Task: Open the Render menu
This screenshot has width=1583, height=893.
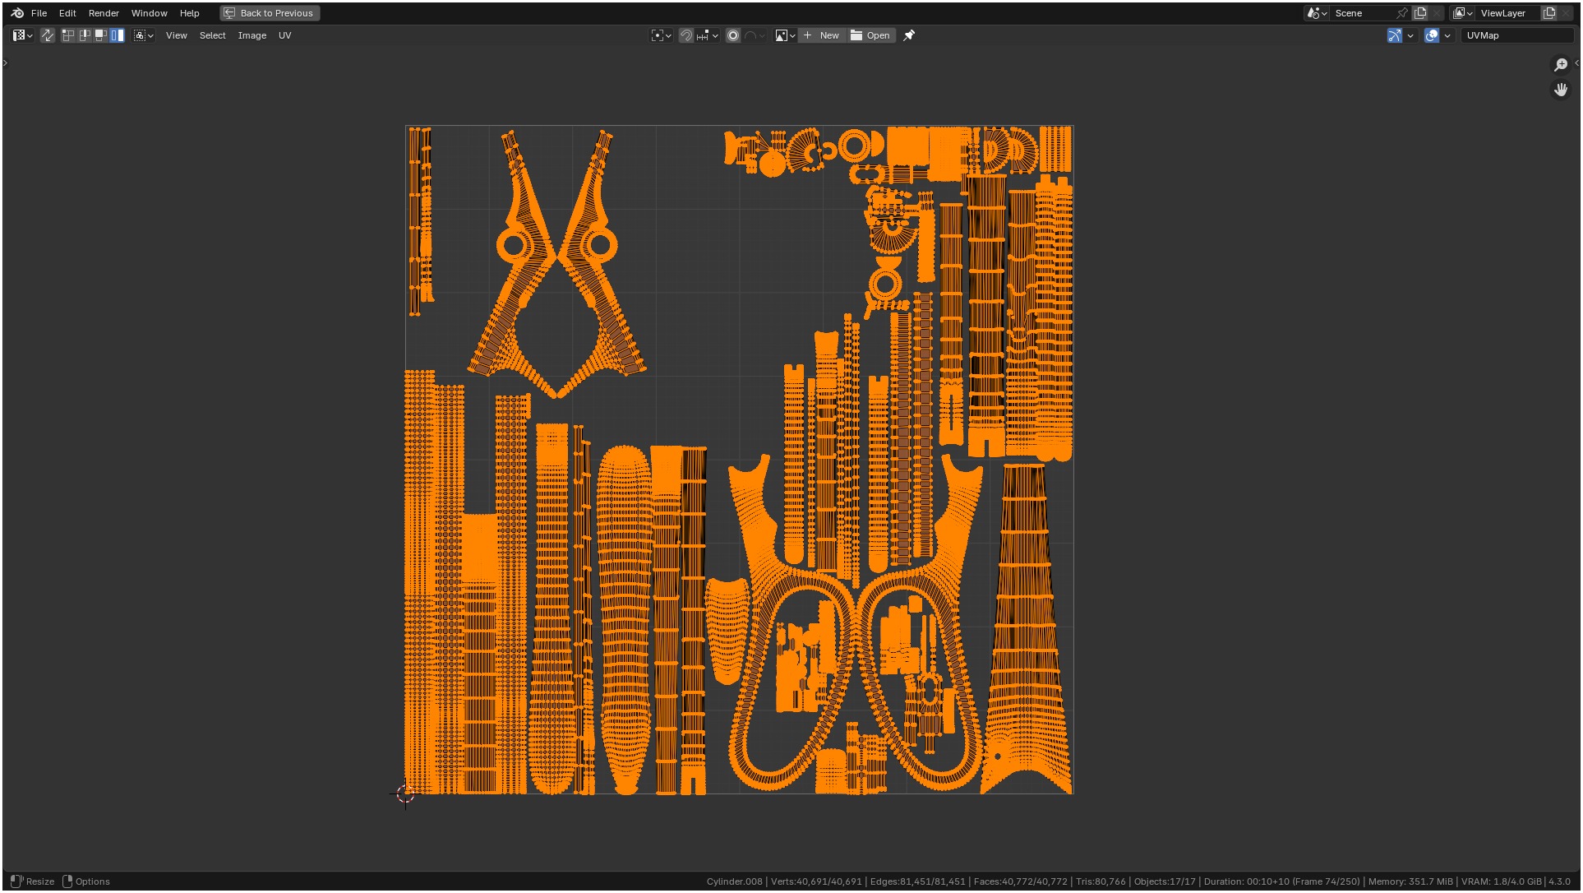Action: 104,13
